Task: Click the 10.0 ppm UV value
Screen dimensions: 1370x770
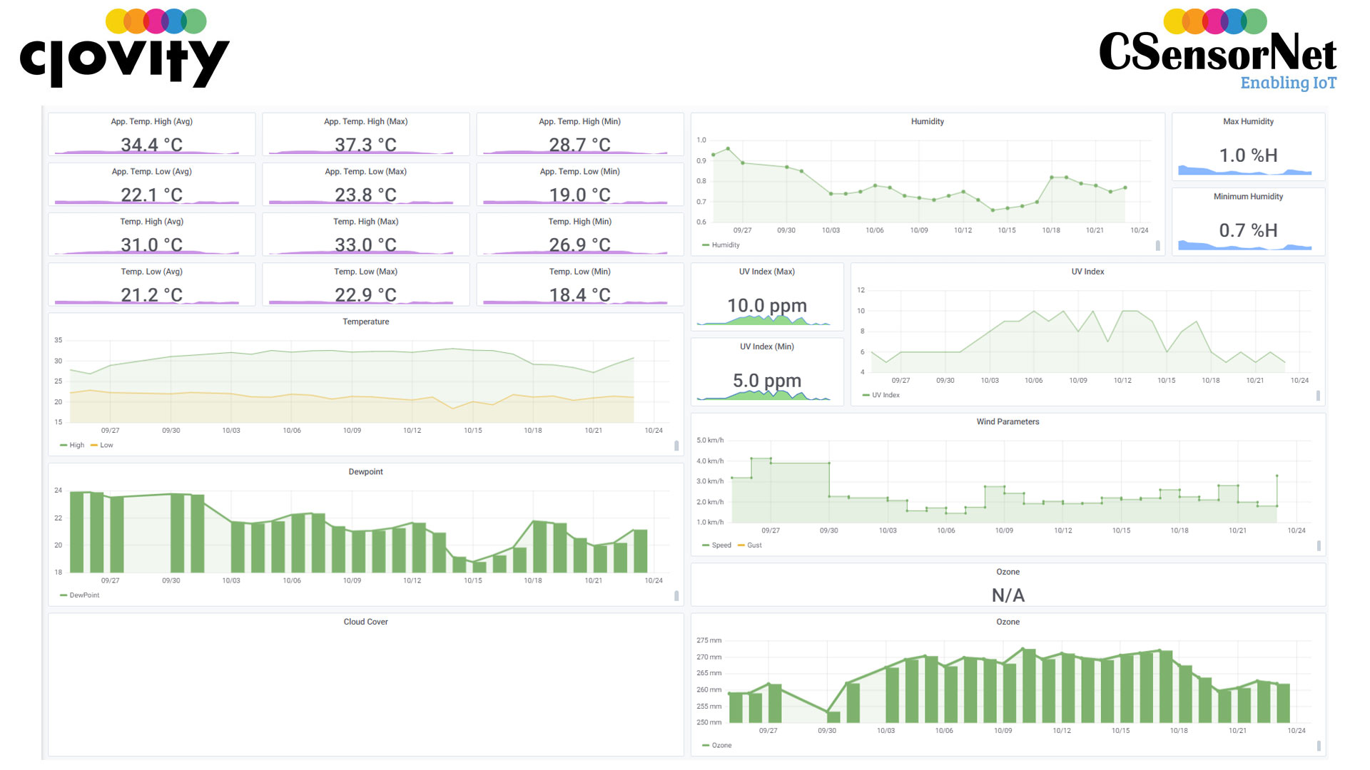Action: [x=766, y=306]
